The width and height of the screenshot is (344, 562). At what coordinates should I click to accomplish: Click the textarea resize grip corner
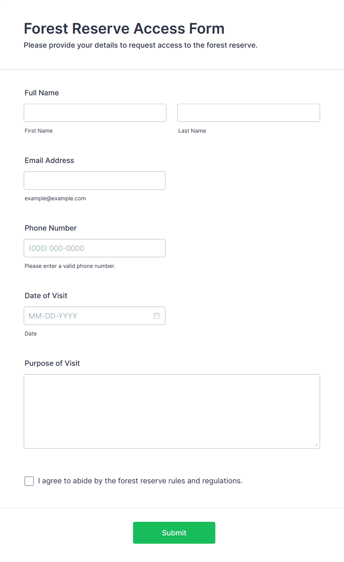click(x=316, y=445)
